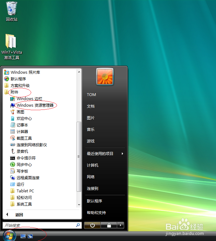Click the search magnifier icon
The image size is (216, 241).
(x=78, y=225)
